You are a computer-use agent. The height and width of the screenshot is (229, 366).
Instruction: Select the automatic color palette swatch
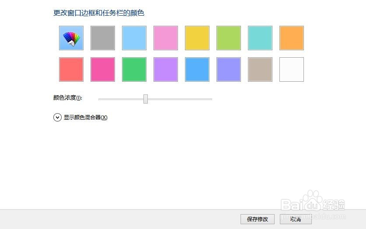pos(71,38)
